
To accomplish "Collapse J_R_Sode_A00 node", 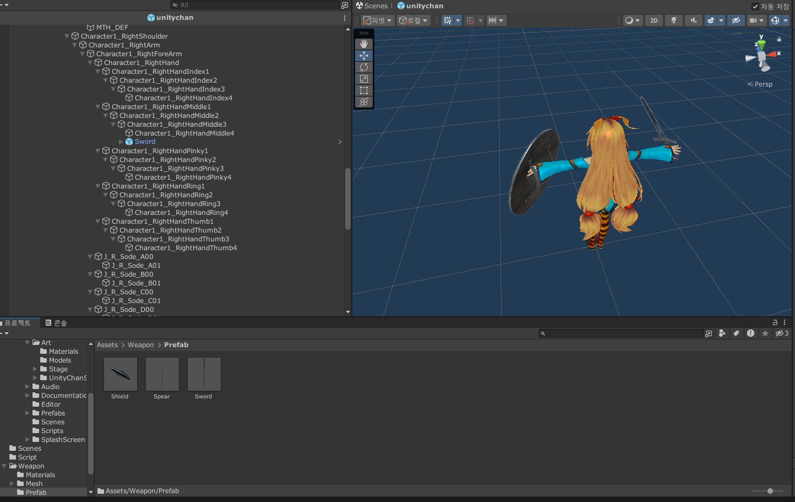I will point(90,257).
